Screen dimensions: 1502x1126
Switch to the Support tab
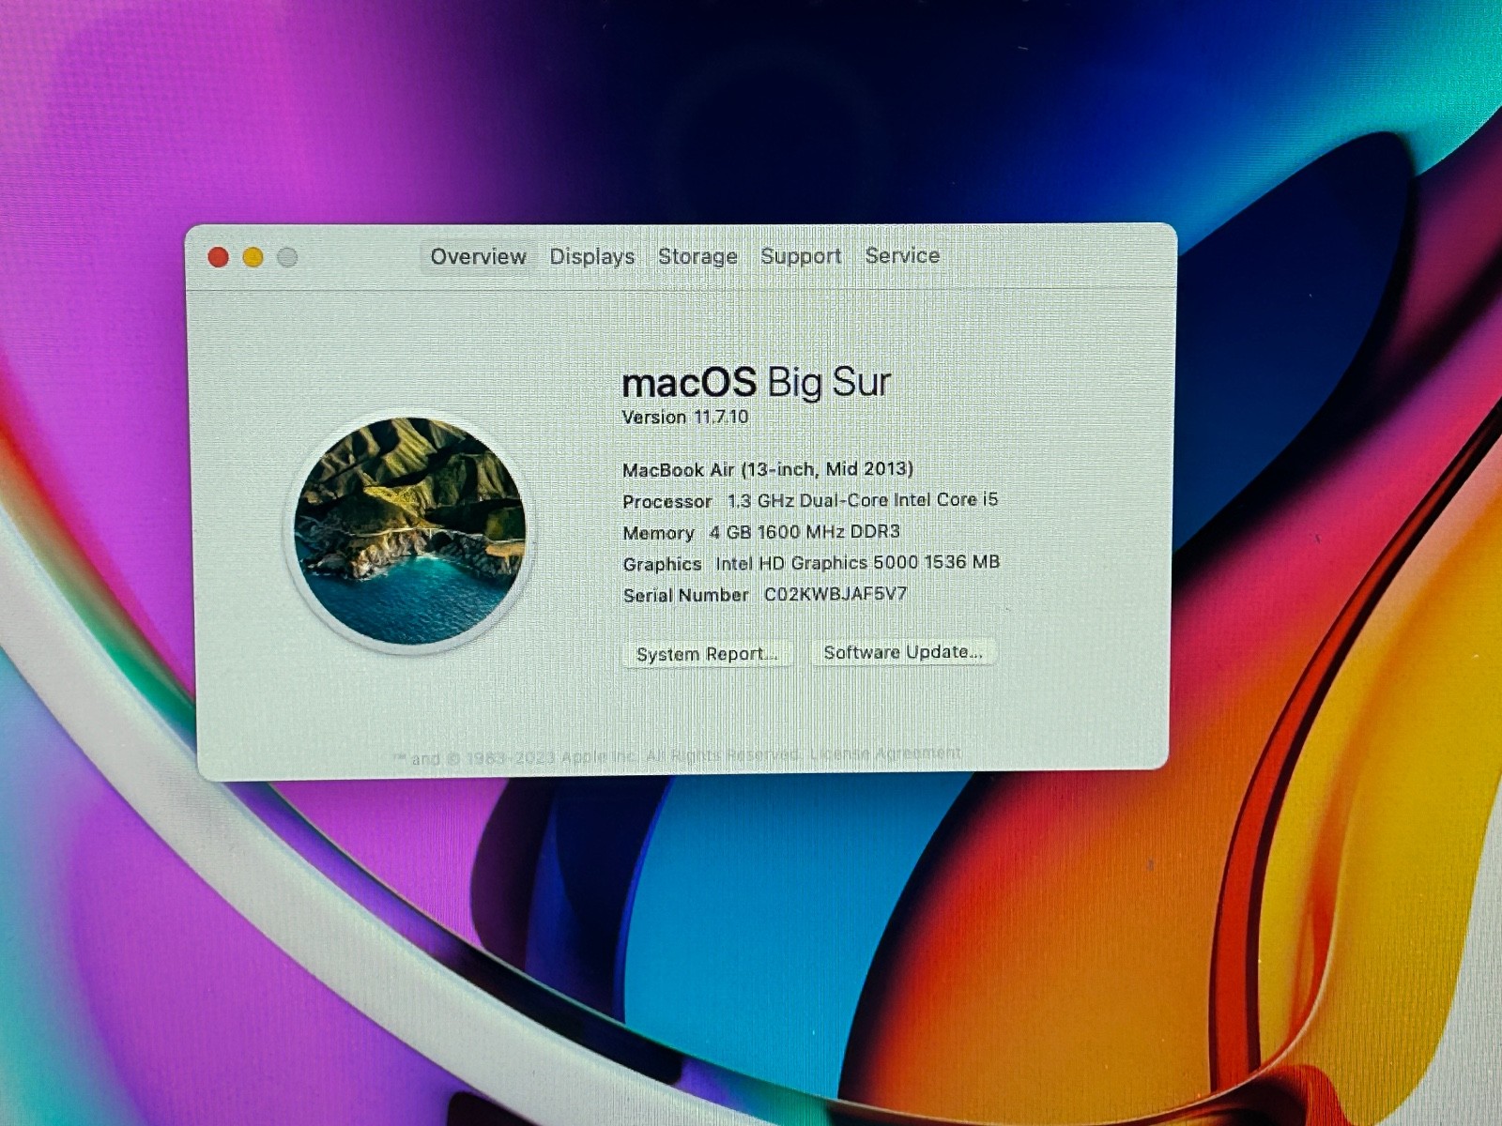pyautogui.click(x=801, y=255)
